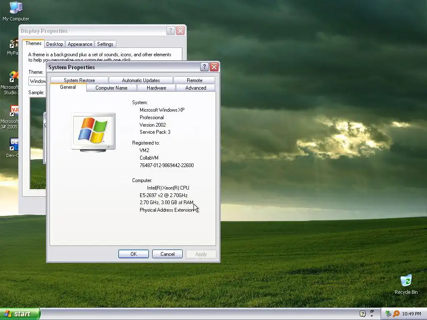Click the theme sample preview image

[x=38, y=143]
